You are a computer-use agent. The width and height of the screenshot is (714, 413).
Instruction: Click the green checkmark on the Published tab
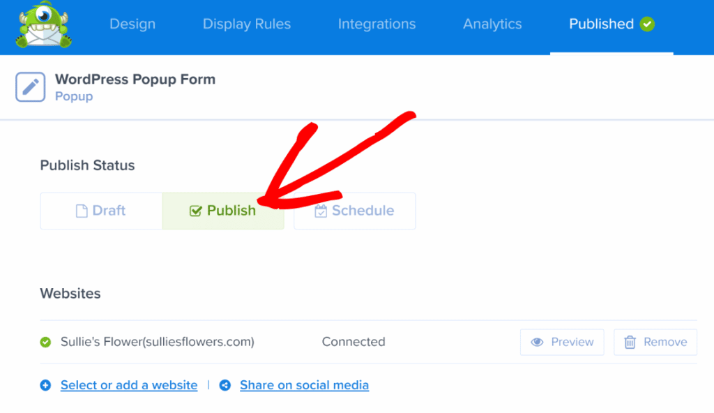[647, 23]
